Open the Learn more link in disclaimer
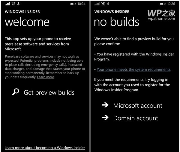Viewport: 180px width, 152px height. pos(46,77)
